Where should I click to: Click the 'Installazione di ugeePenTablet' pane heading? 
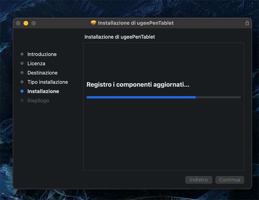119,37
